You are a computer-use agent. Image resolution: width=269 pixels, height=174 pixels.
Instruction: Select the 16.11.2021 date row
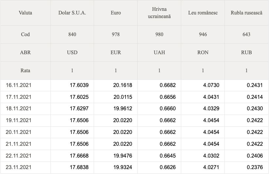[134, 85]
